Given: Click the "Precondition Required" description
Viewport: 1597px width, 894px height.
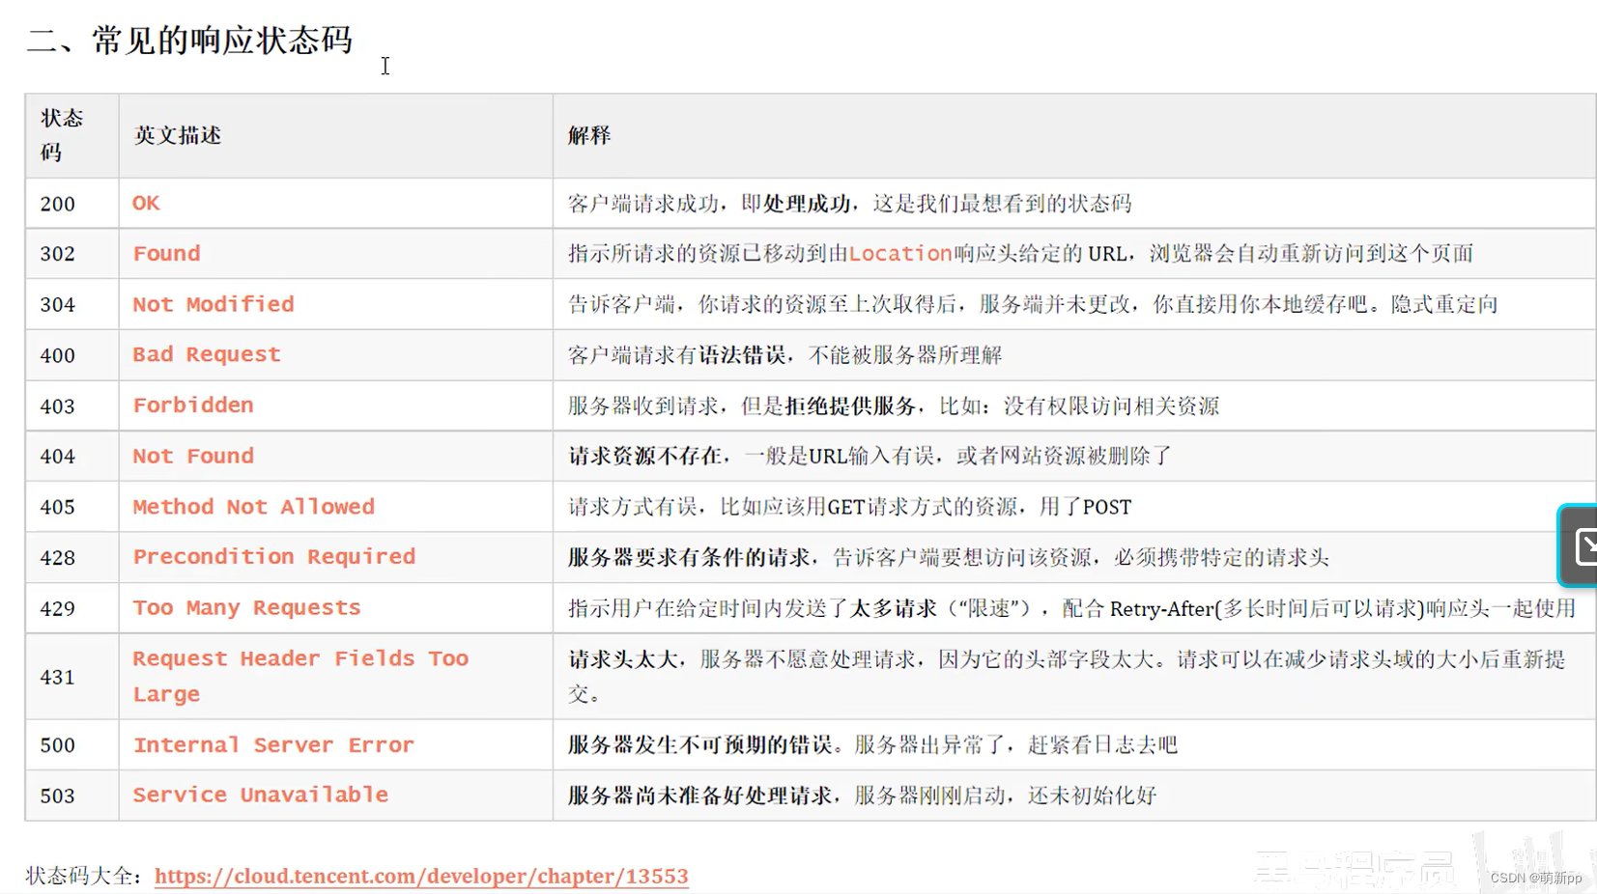Looking at the screenshot, I should 274,557.
